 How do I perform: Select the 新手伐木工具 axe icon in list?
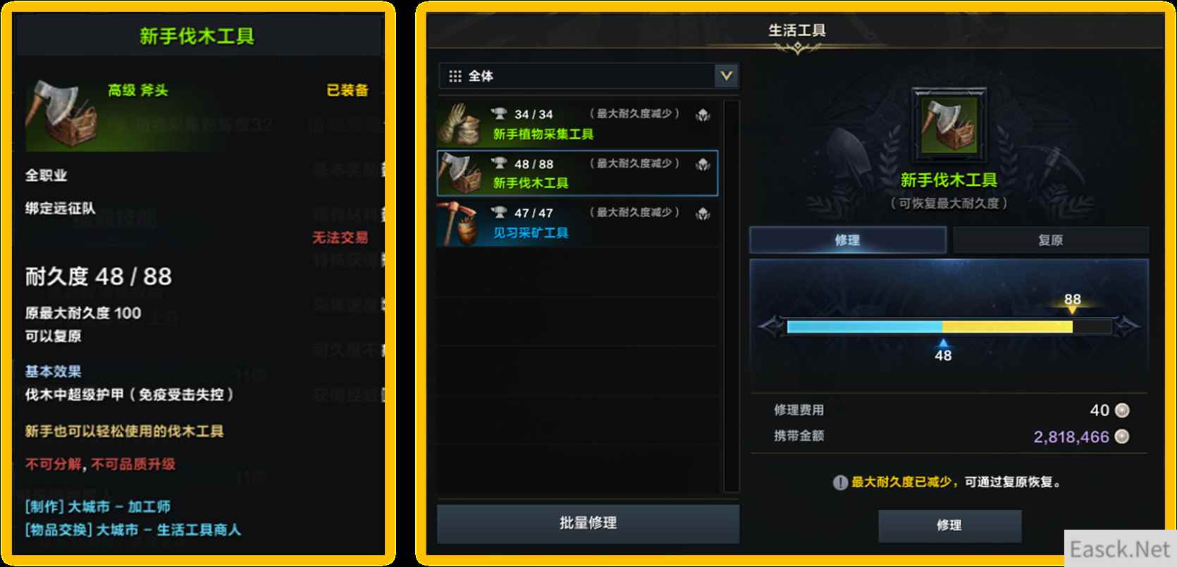click(460, 173)
